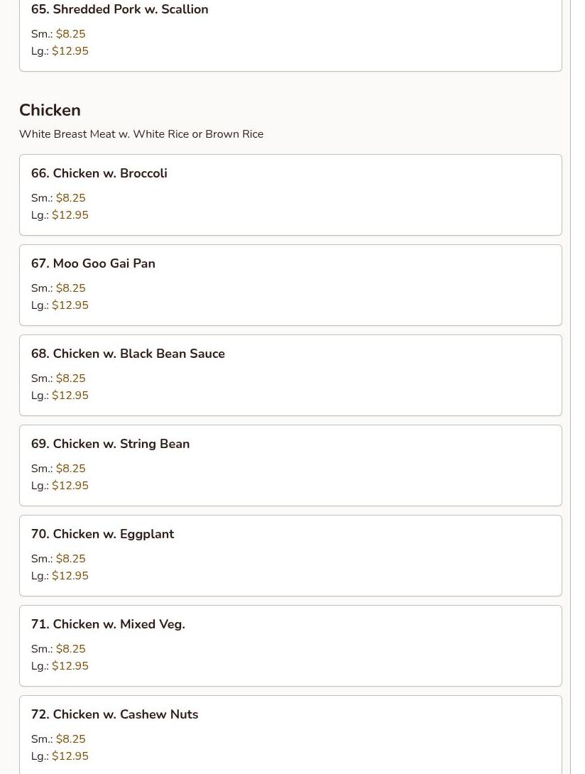Click large price of Moo Goo Gai Pan

pyautogui.click(x=70, y=305)
